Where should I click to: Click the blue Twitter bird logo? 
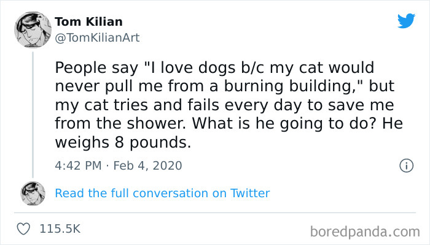406,21
